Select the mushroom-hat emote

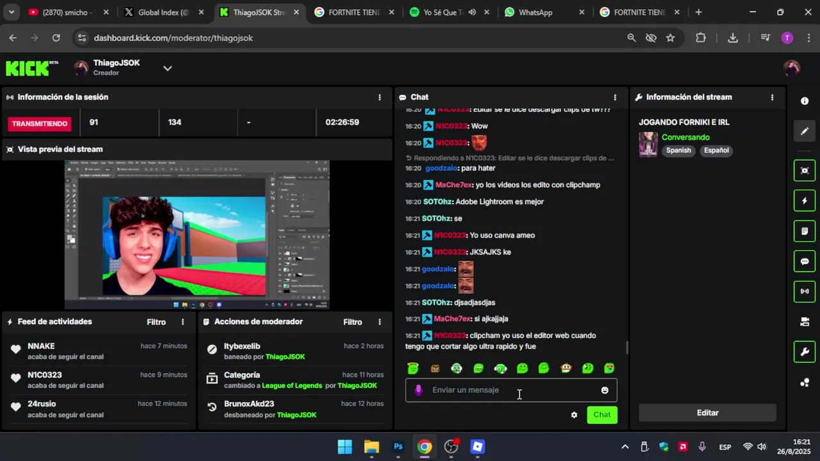pyautogui.click(x=566, y=368)
